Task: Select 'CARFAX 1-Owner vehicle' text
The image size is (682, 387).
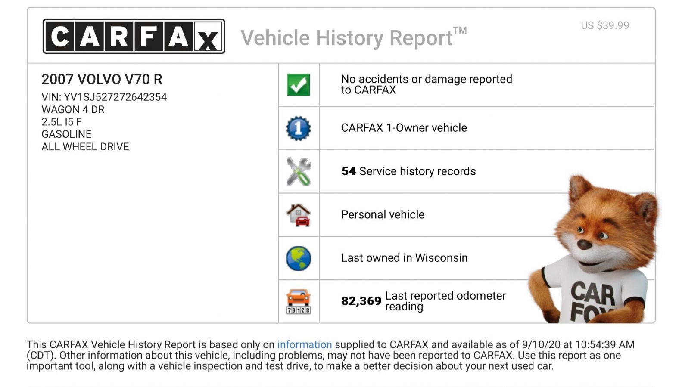Action: click(404, 128)
